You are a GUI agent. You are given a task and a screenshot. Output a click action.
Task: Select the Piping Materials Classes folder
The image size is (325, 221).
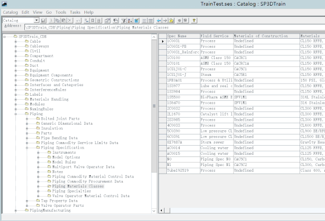click(78, 186)
